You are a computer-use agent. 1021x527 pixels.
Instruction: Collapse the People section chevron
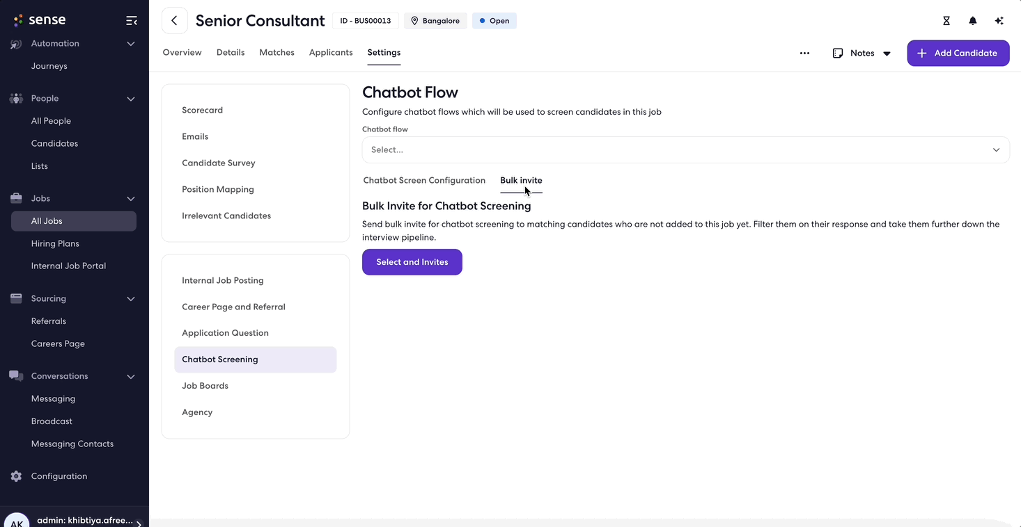[x=130, y=99]
